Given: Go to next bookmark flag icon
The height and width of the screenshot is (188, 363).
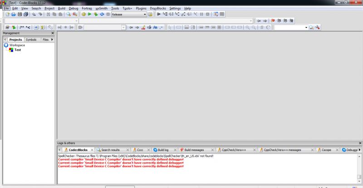Looking at the screenshot, I should 285,21.
